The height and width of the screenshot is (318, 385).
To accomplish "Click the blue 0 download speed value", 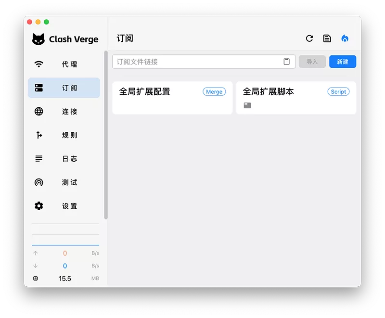I will click(65, 266).
